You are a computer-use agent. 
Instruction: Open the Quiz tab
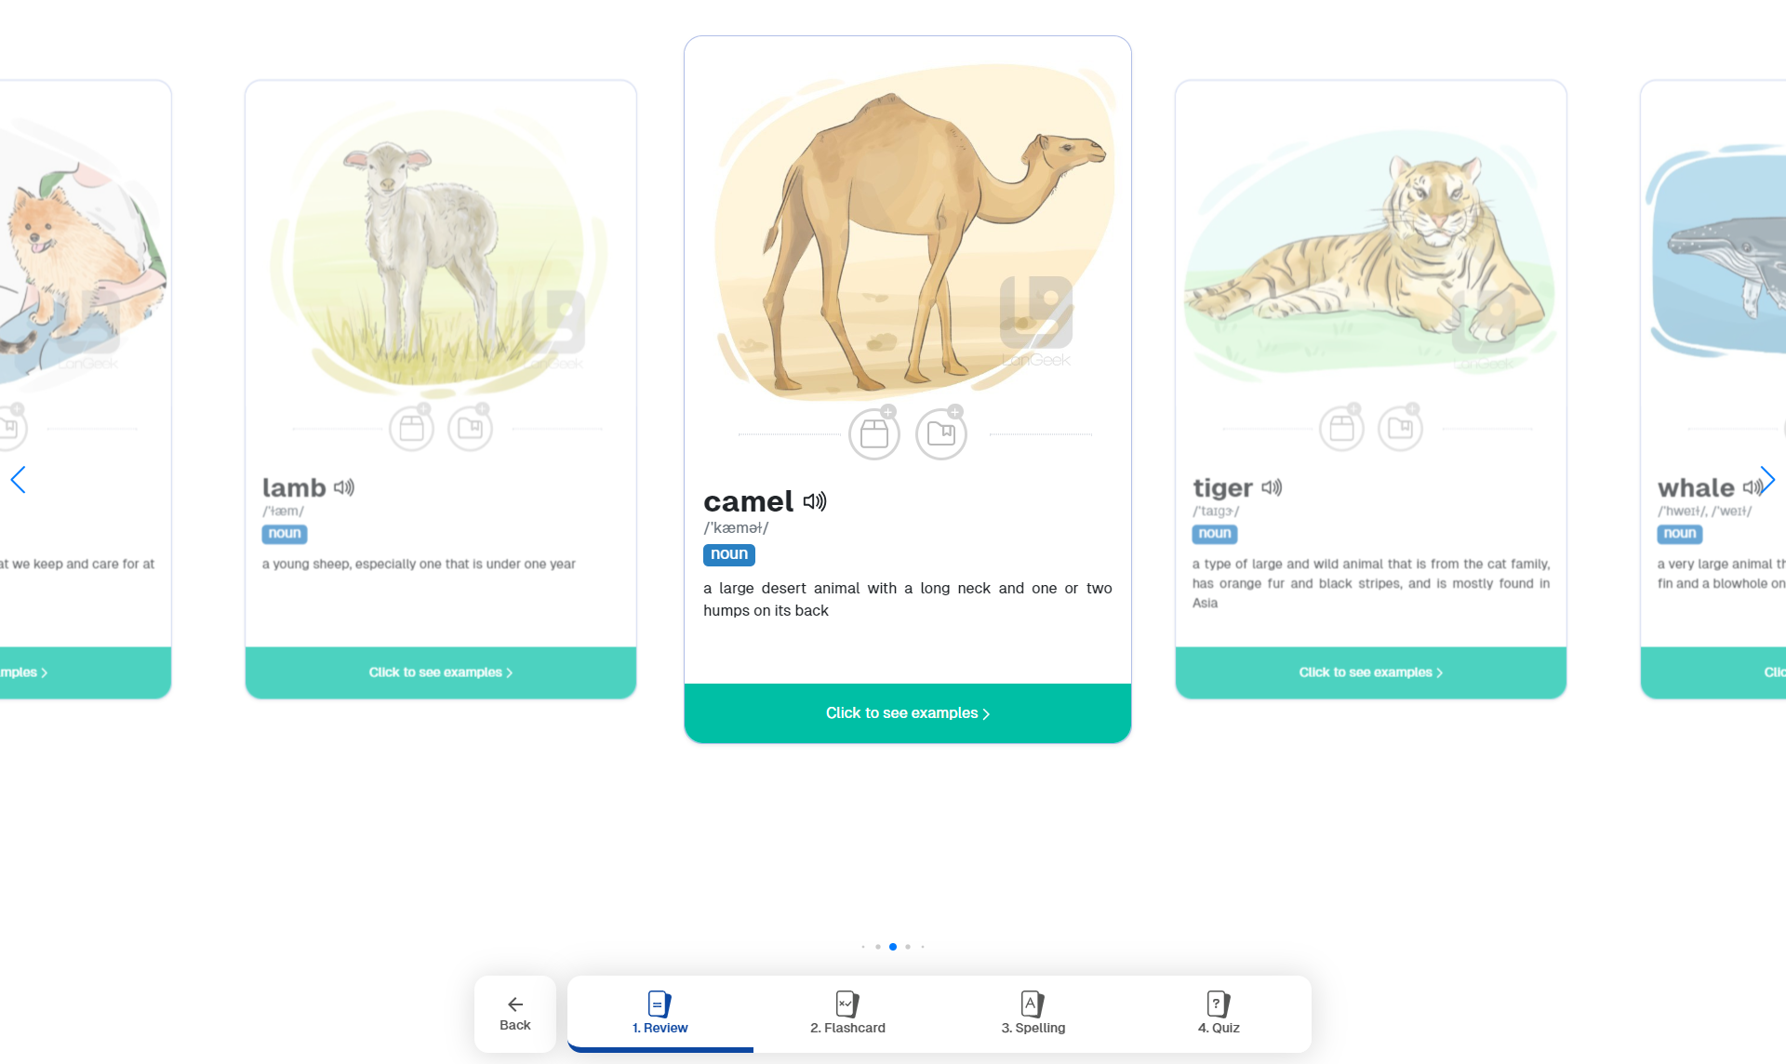pyautogui.click(x=1219, y=1013)
